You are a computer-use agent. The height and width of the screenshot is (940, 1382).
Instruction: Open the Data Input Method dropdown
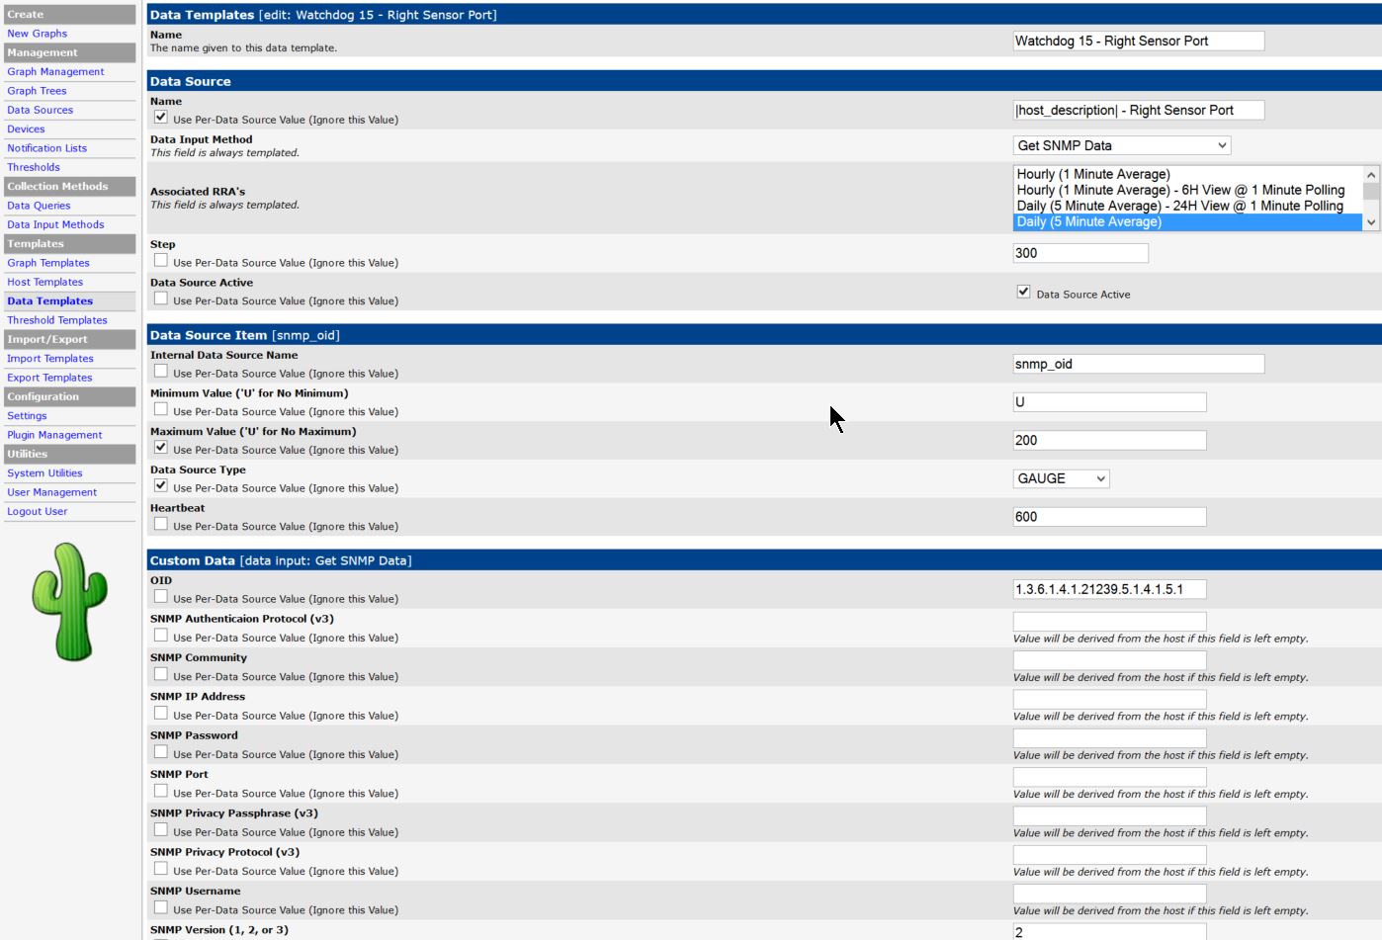click(x=1122, y=146)
